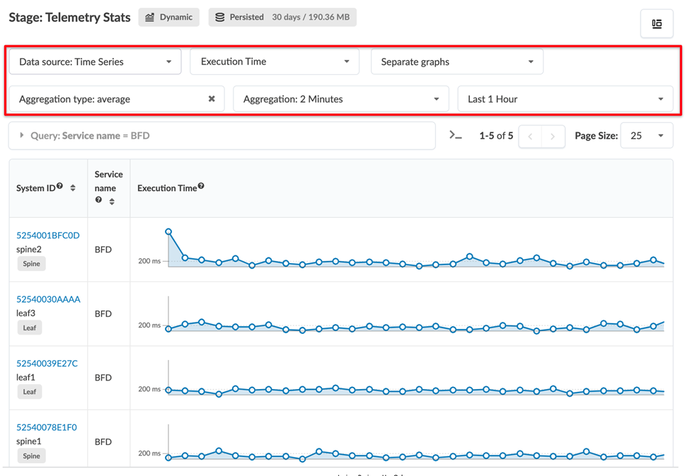Image resolution: width=690 pixels, height=476 pixels.
Task: Open the query console prompt icon
Action: [456, 135]
